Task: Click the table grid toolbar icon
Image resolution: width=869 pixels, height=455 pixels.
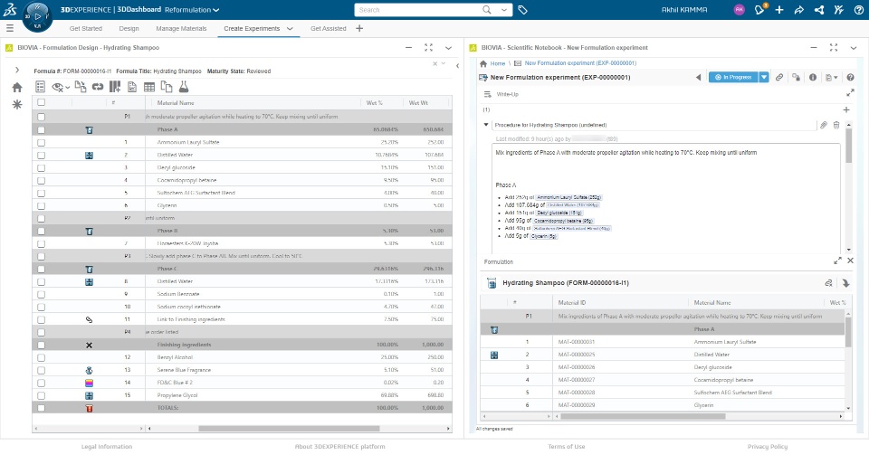Action: click(x=149, y=87)
